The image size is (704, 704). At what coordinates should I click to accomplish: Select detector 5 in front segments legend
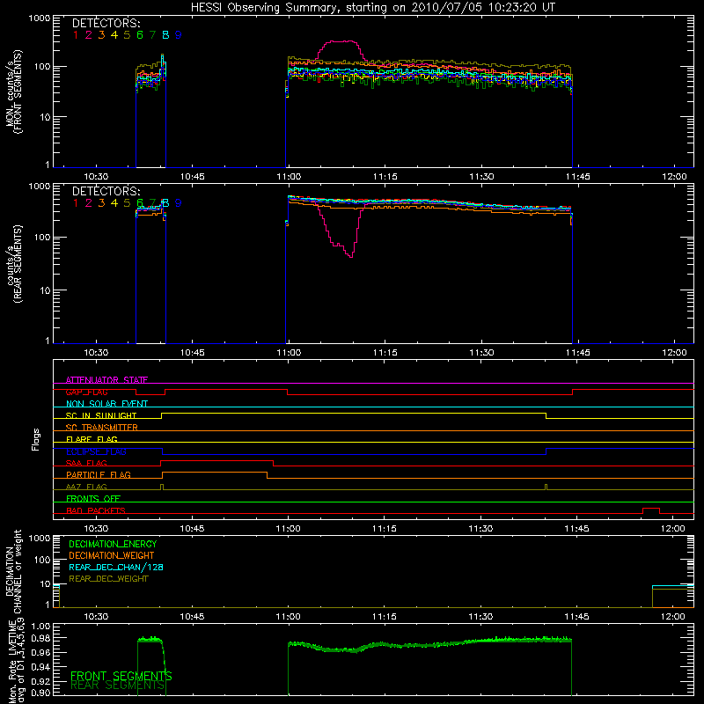[127, 35]
